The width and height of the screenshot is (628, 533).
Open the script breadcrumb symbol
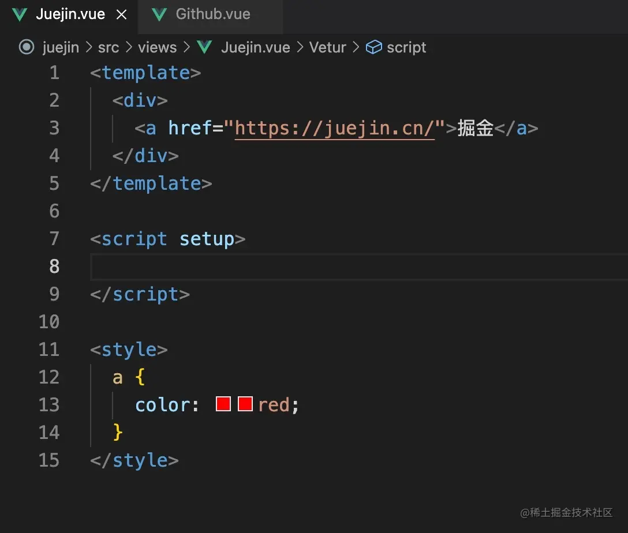coord(406,48)
